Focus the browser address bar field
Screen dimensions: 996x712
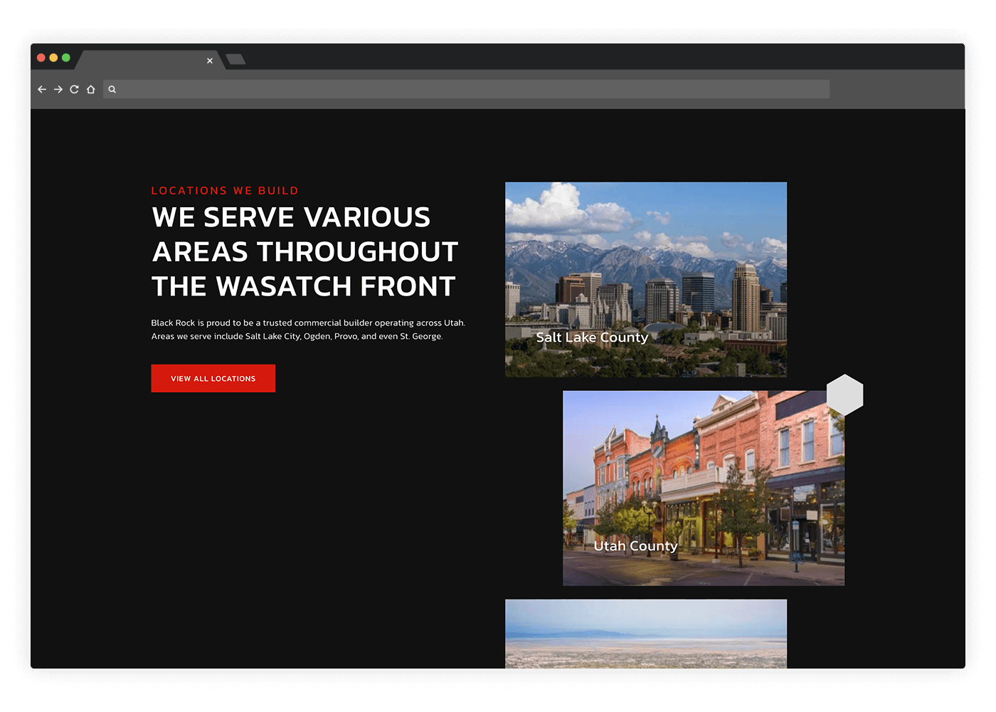pyautogui.click(x=467, y=89)
